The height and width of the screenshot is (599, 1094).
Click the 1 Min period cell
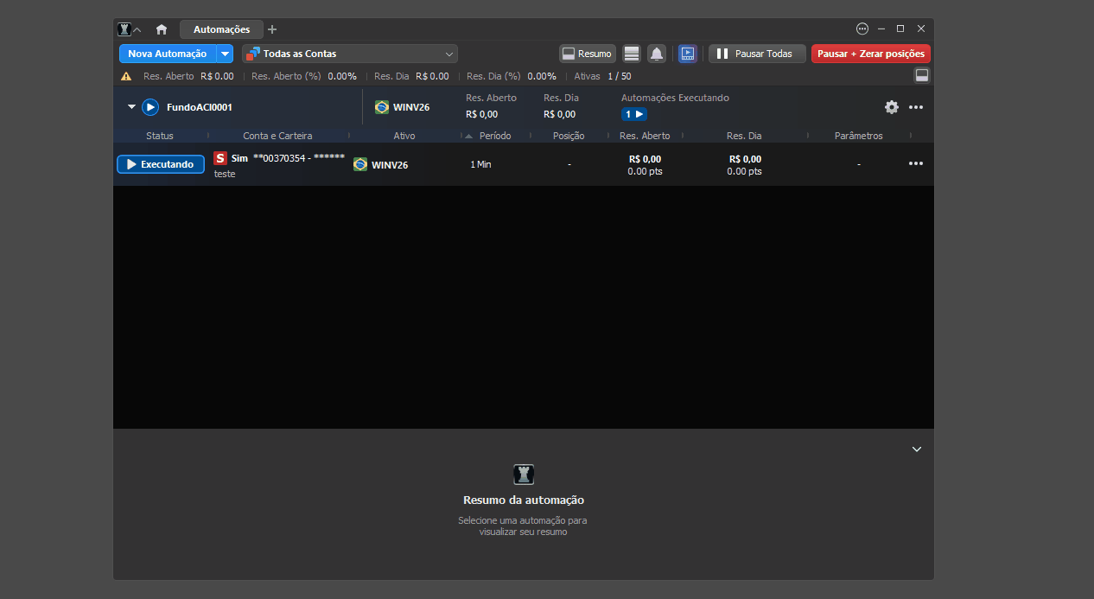click(480, 164)
